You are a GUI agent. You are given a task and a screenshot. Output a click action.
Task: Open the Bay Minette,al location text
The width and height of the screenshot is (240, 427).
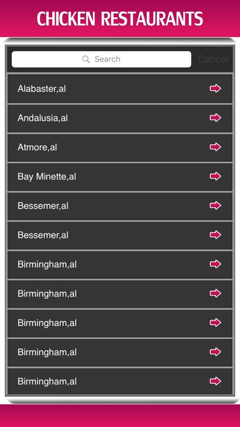click(47, 176)
